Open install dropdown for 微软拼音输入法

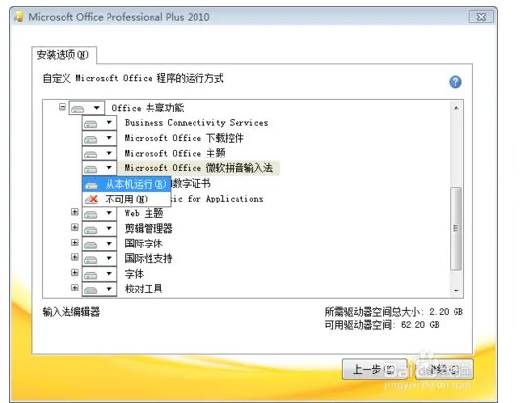click(x=100, y=168)
